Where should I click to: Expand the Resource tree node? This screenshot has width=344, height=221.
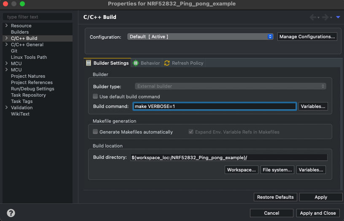[x=7, y=26]
